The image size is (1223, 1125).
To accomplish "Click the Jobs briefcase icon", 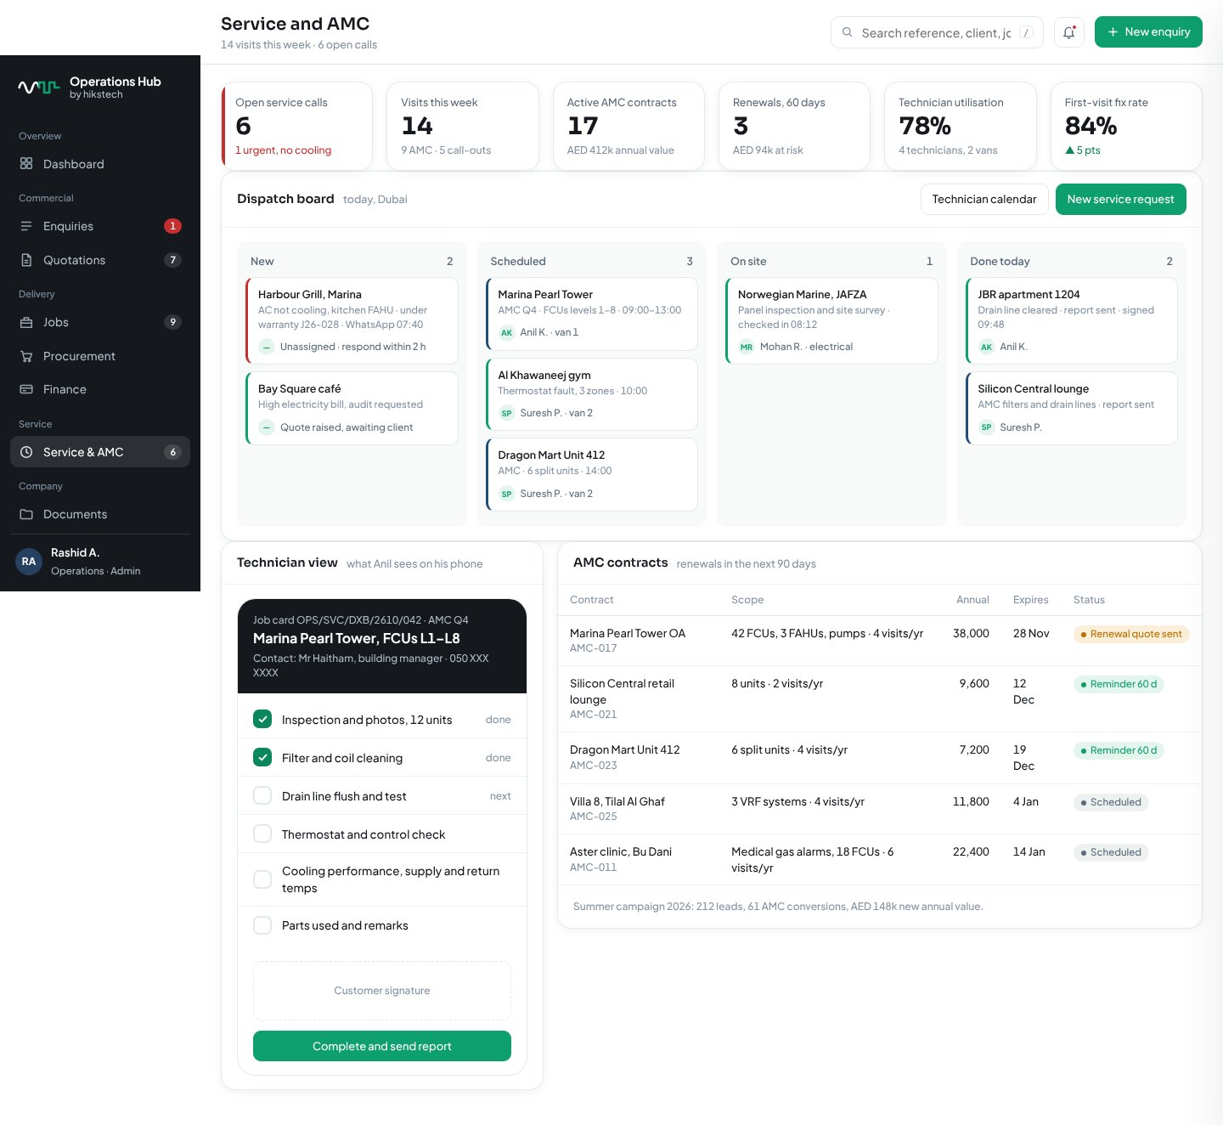I will pos(26,322).
